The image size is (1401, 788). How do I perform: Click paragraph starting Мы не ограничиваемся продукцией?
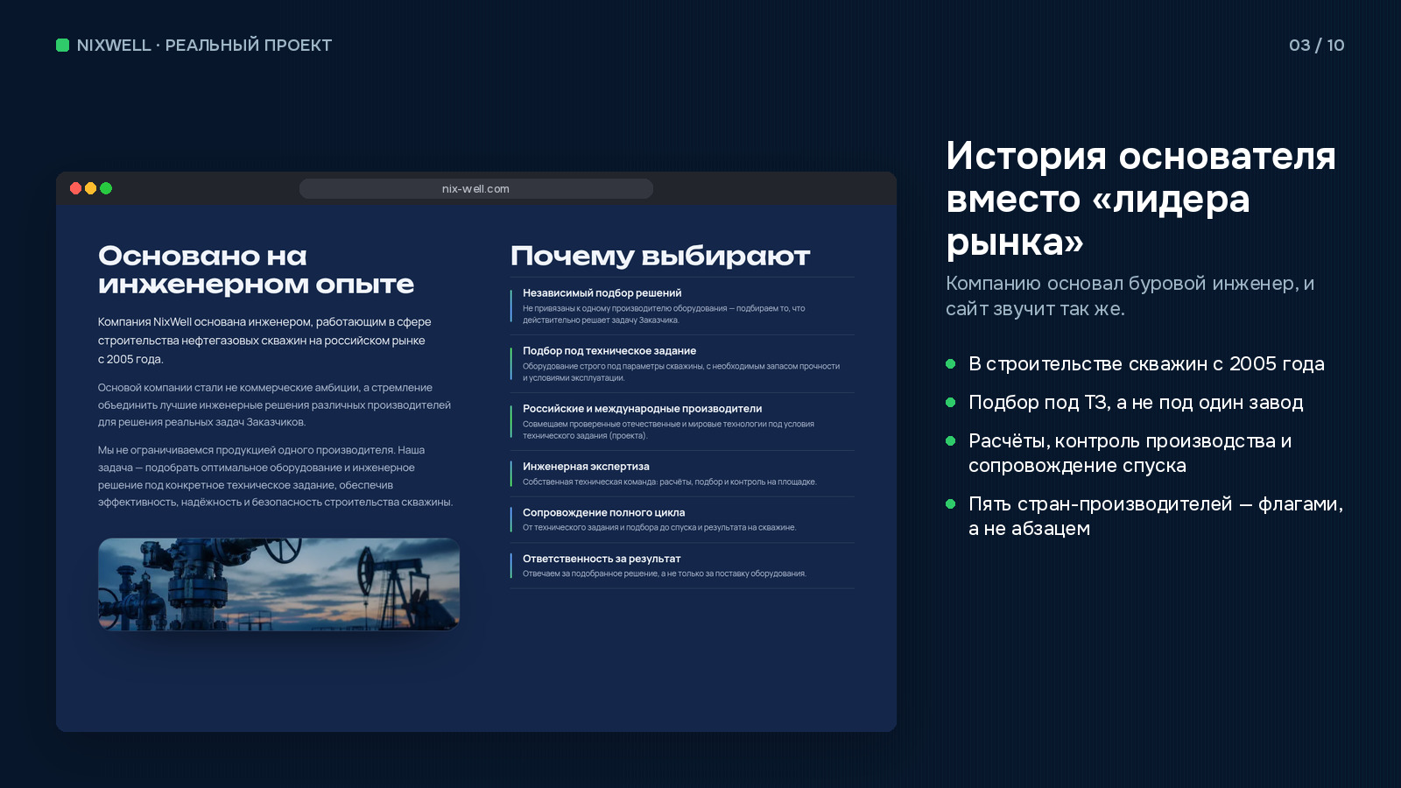pyautogui.click(x=275, y=475)
